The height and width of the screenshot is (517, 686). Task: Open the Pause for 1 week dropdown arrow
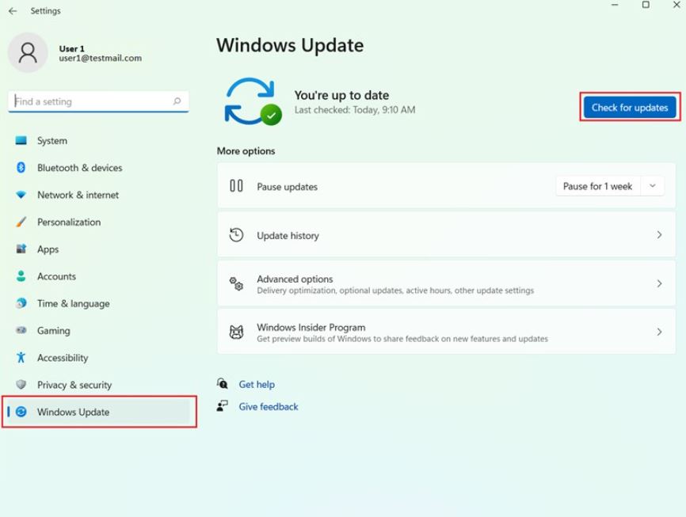pos(653,186)
